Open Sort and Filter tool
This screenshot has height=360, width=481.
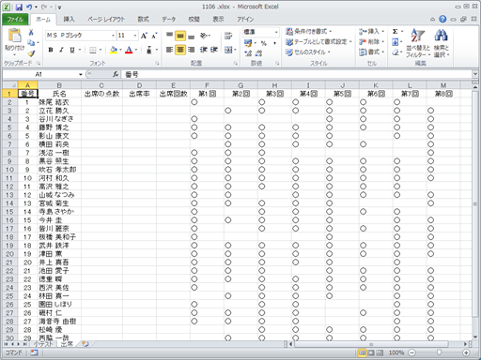[418, 43]
